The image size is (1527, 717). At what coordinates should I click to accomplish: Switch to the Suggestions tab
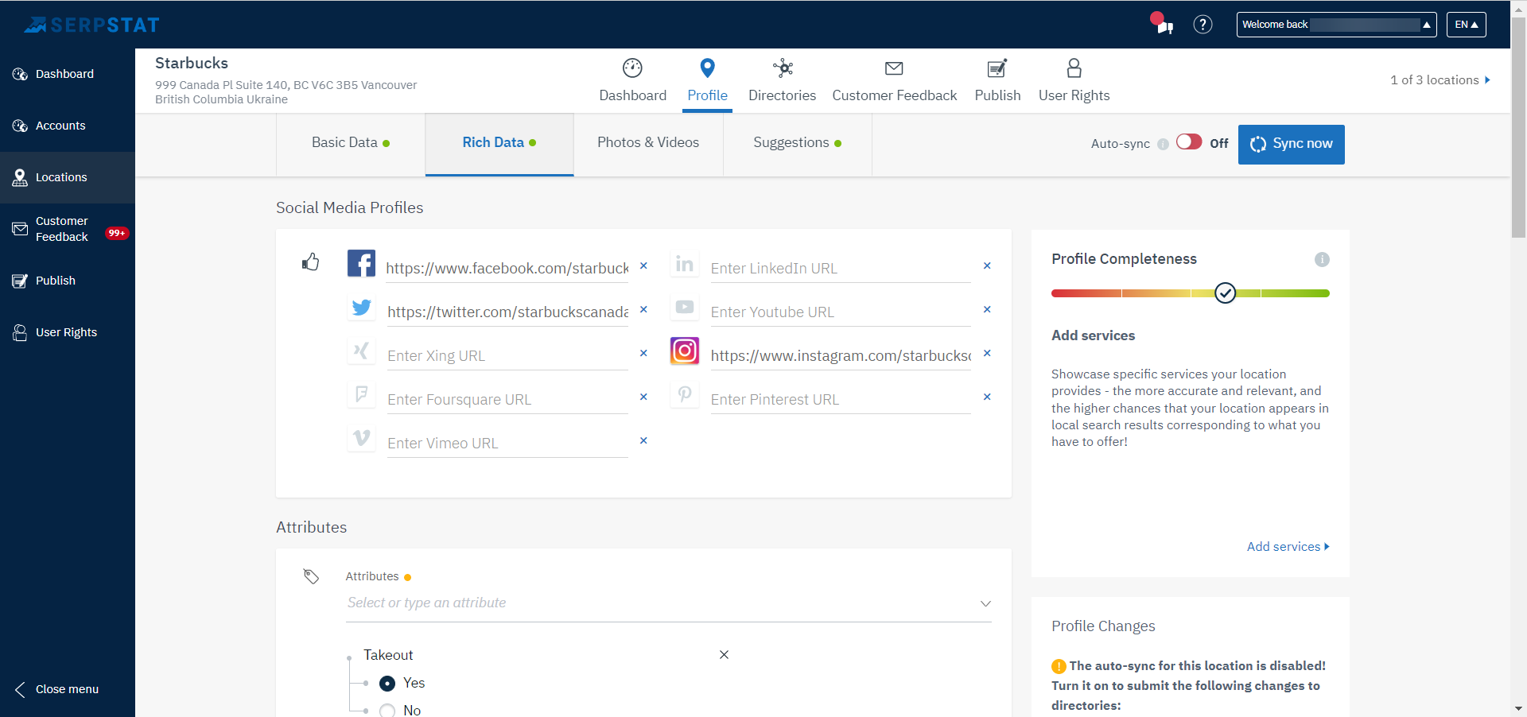click(x=798, y=144)
